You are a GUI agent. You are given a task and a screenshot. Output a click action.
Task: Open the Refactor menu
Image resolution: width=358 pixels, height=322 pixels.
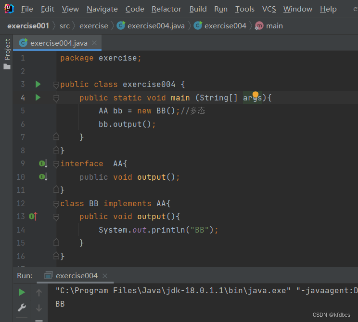(x=166, y=9)
